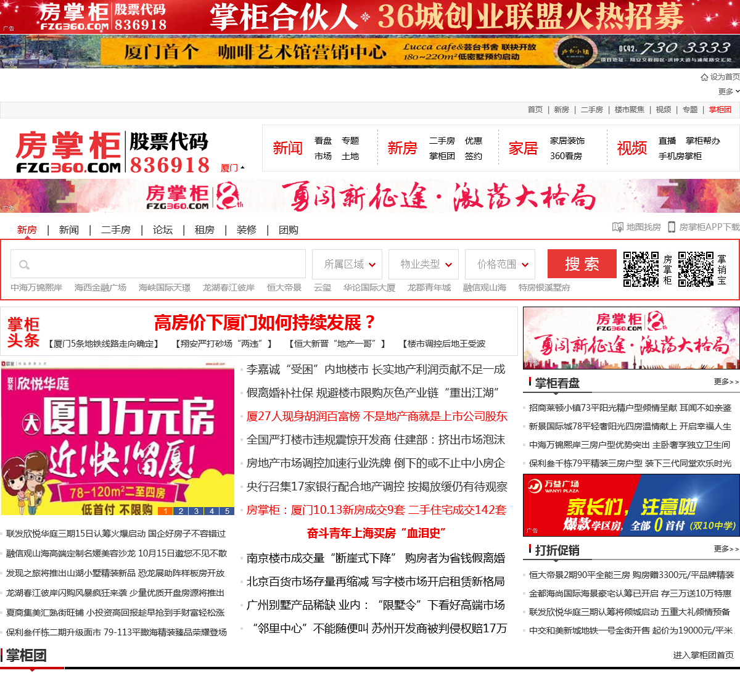Click the 万益广场 advertisement banner
The image size is (740, 673).
tap(631, 505)
